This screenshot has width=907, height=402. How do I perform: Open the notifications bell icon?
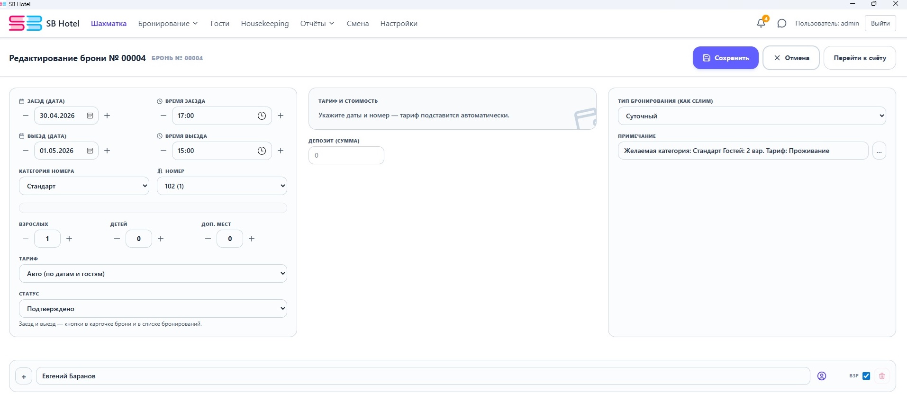pos(761,23)
